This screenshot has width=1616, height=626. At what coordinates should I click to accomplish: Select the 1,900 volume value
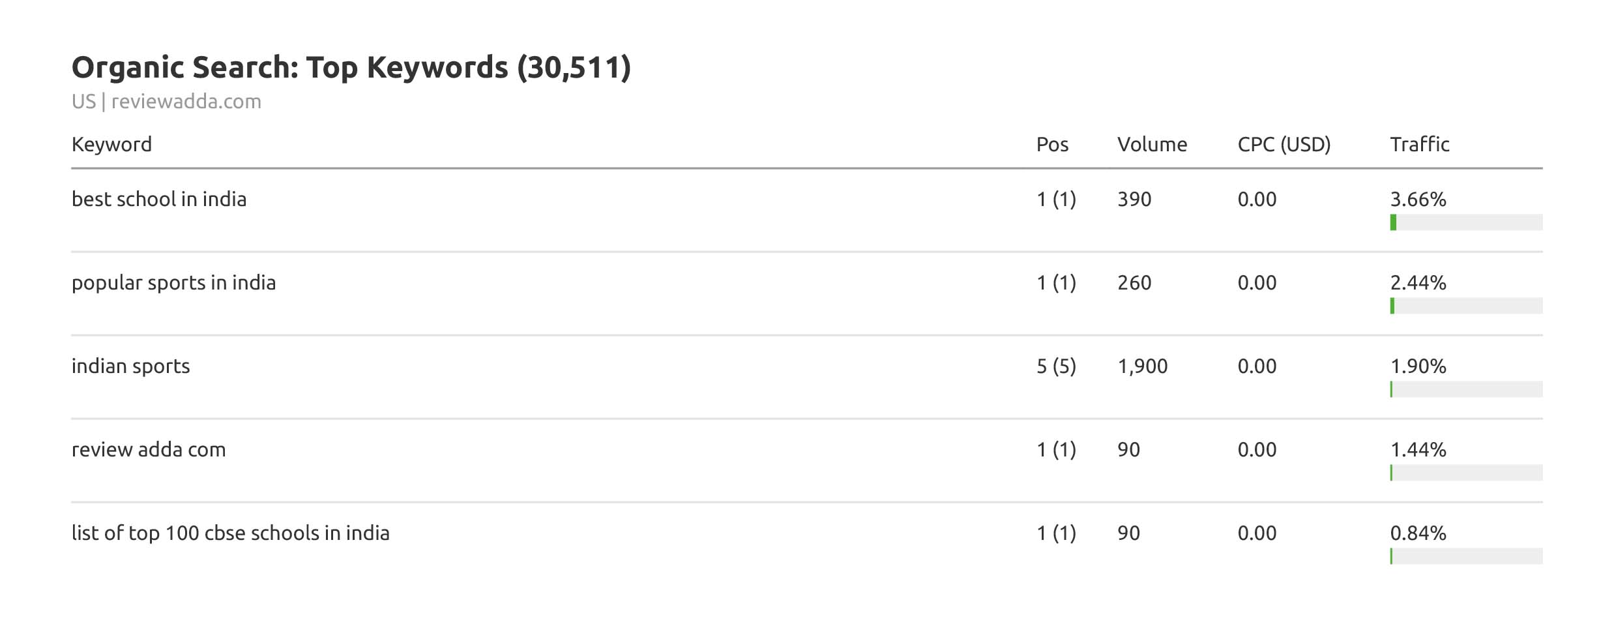pyautogui.click(x=1142, y=366)
